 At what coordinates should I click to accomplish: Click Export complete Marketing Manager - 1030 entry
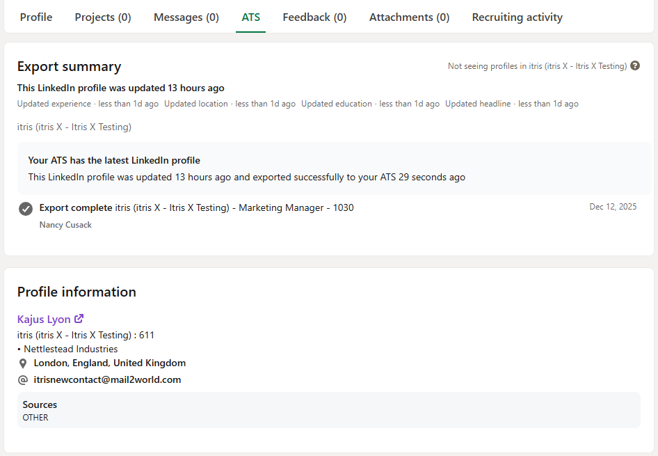196,208
